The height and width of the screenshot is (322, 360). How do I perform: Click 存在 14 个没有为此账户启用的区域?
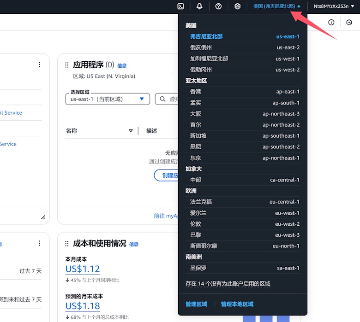(x=228, y=284)
